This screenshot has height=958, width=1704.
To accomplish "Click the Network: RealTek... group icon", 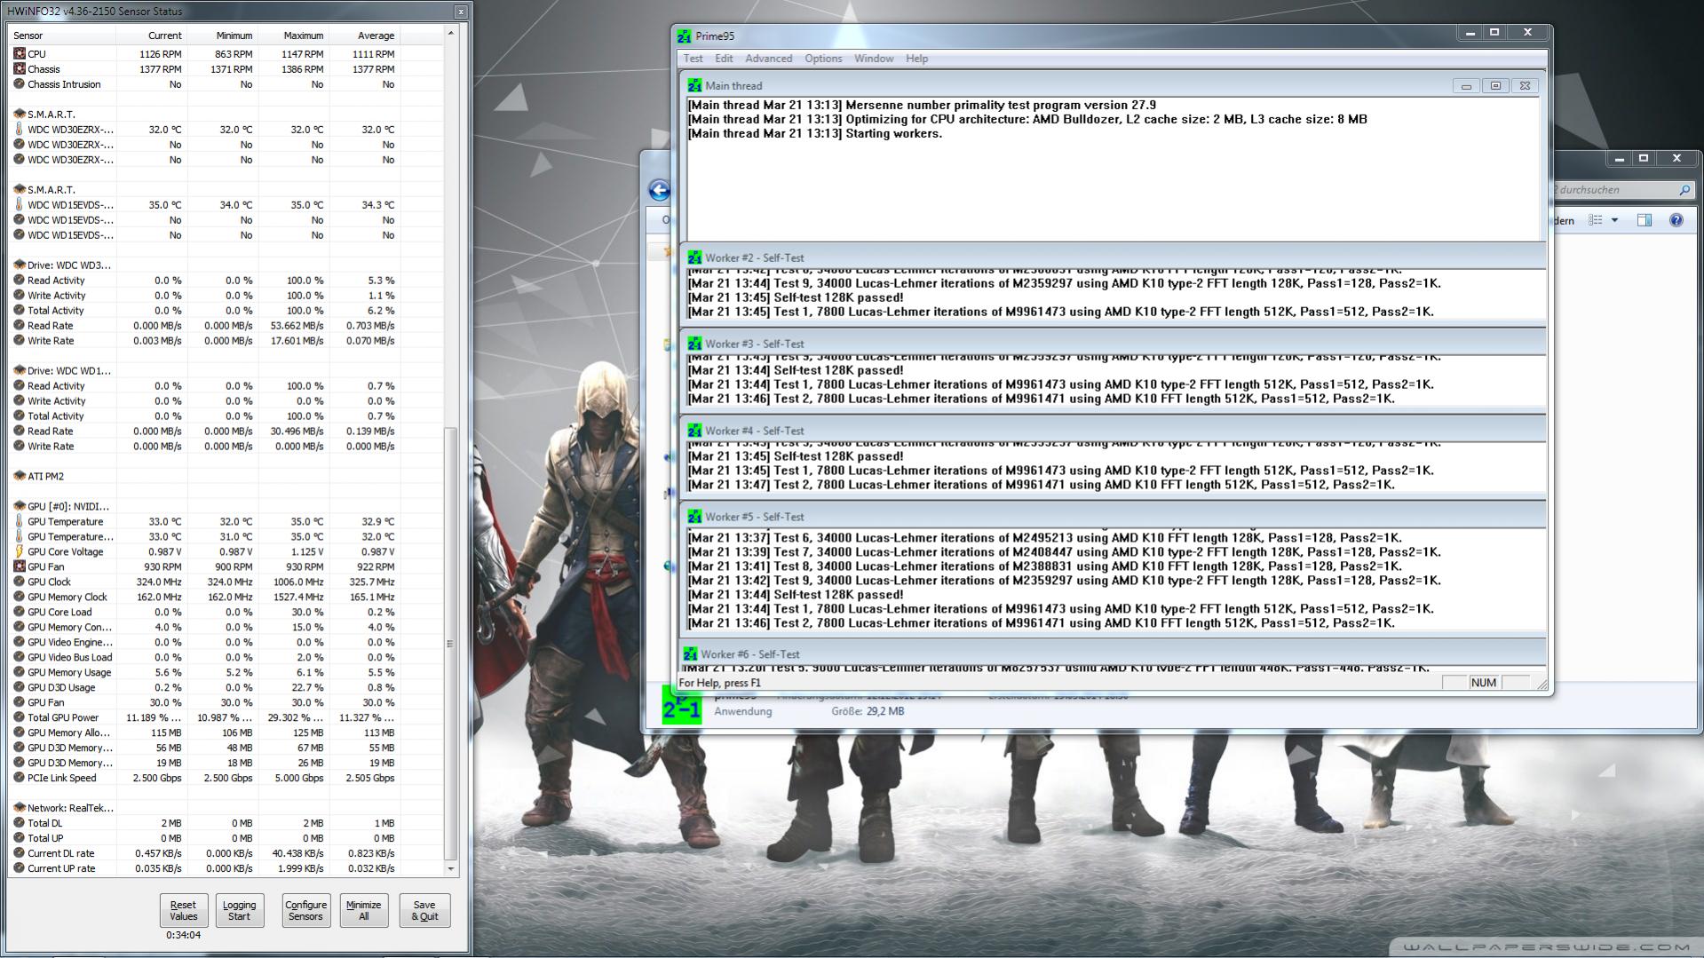I will [20, 809].
